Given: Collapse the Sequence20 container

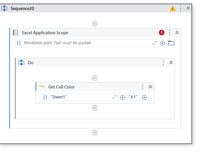Looking at the screenshot, I should click(x=188, y=8).
